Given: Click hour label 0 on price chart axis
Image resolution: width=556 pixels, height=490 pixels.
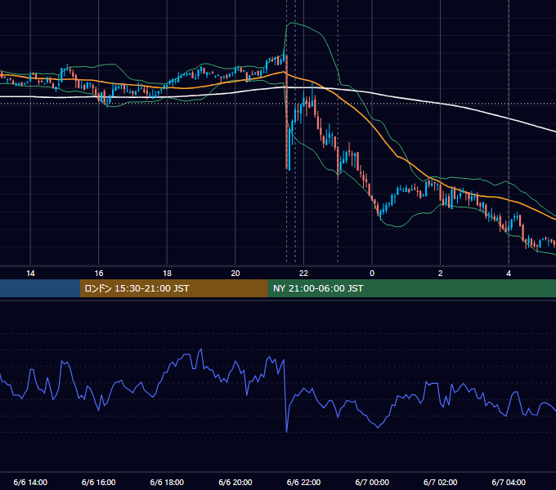Looking at the screenshot, I should click(372, 274).
